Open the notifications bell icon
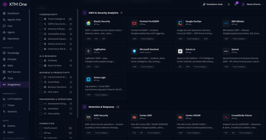Image resolution: width=266 pixels, height=140 pixels. tap(235, 4)
